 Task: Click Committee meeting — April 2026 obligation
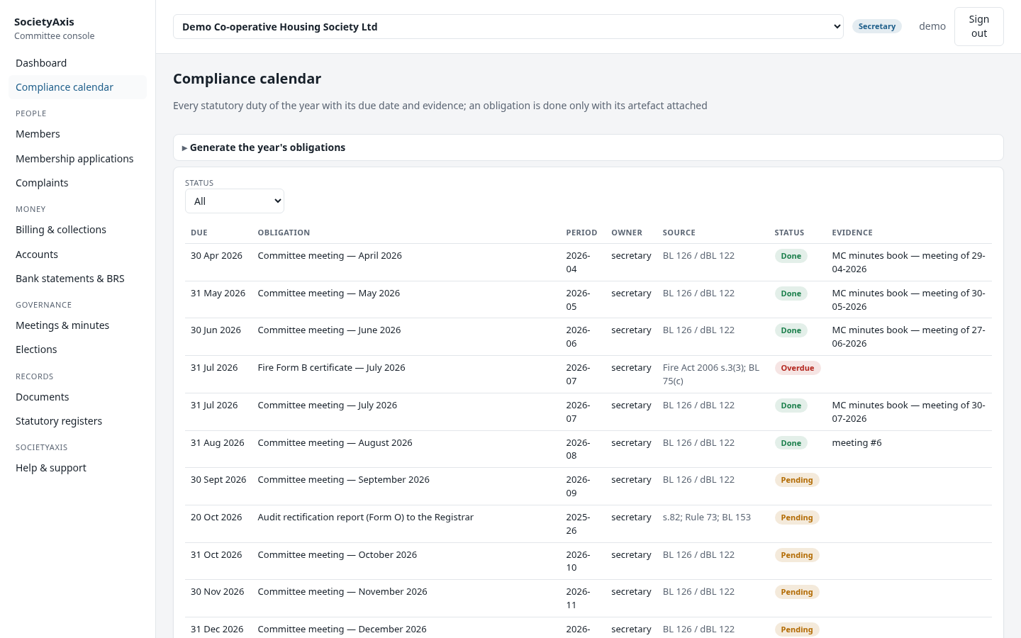pyautogui.click(x=330, y=256)
